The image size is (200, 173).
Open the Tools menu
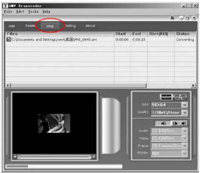tap(33, 11)
